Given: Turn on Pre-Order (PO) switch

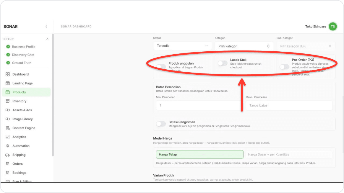Looking at the screenshot, I should pyautogui.click(x=284, y=67).
